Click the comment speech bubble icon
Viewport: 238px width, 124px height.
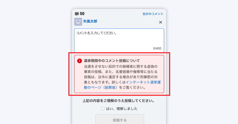(77, 14)
